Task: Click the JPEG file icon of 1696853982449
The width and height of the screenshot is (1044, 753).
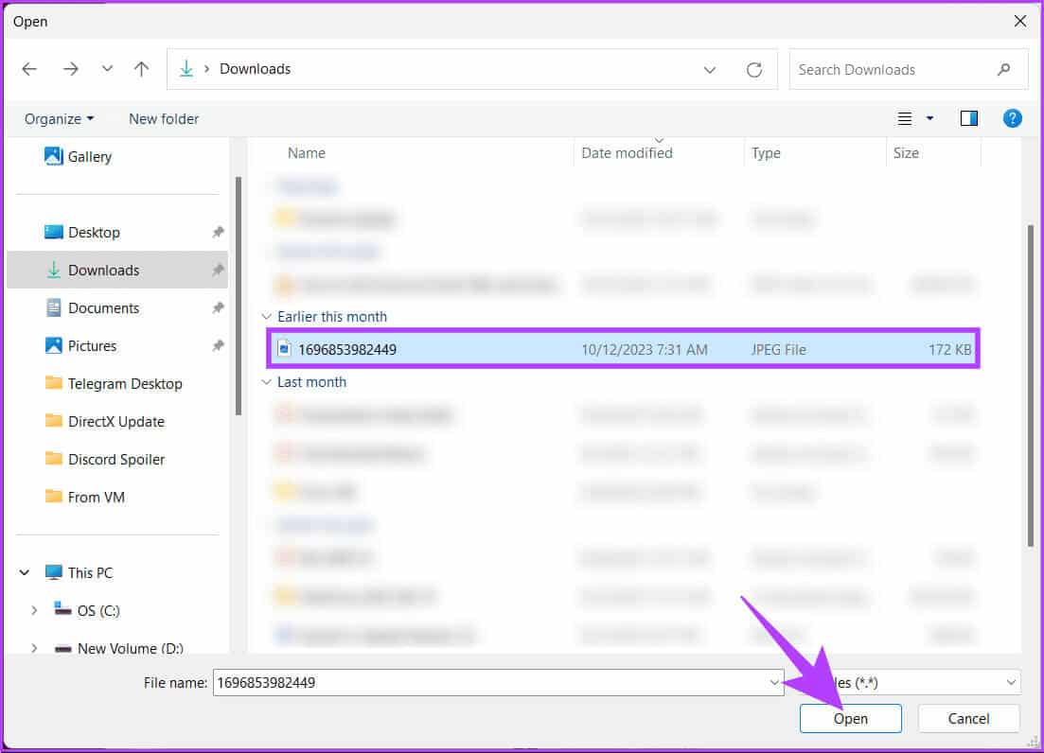Action: [284, 348]
